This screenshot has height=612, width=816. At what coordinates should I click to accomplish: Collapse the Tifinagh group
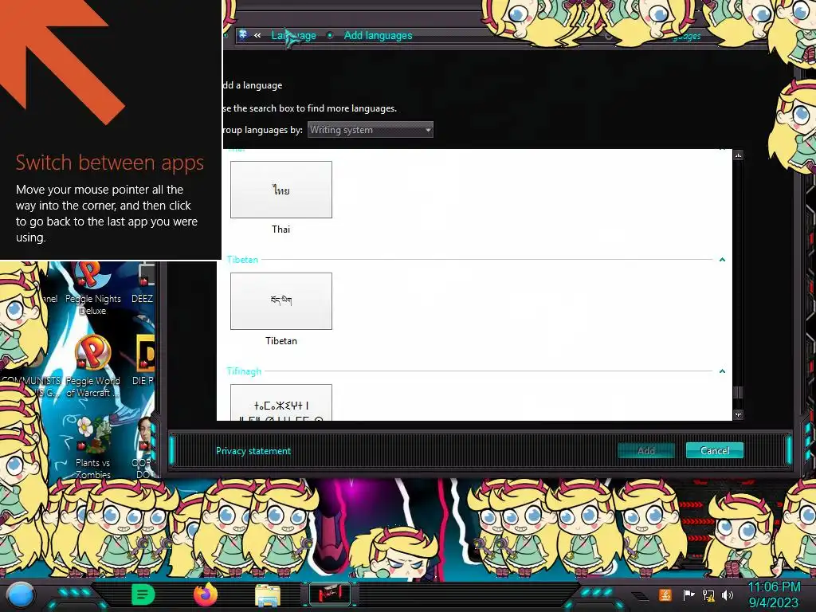tap(722, 371)
